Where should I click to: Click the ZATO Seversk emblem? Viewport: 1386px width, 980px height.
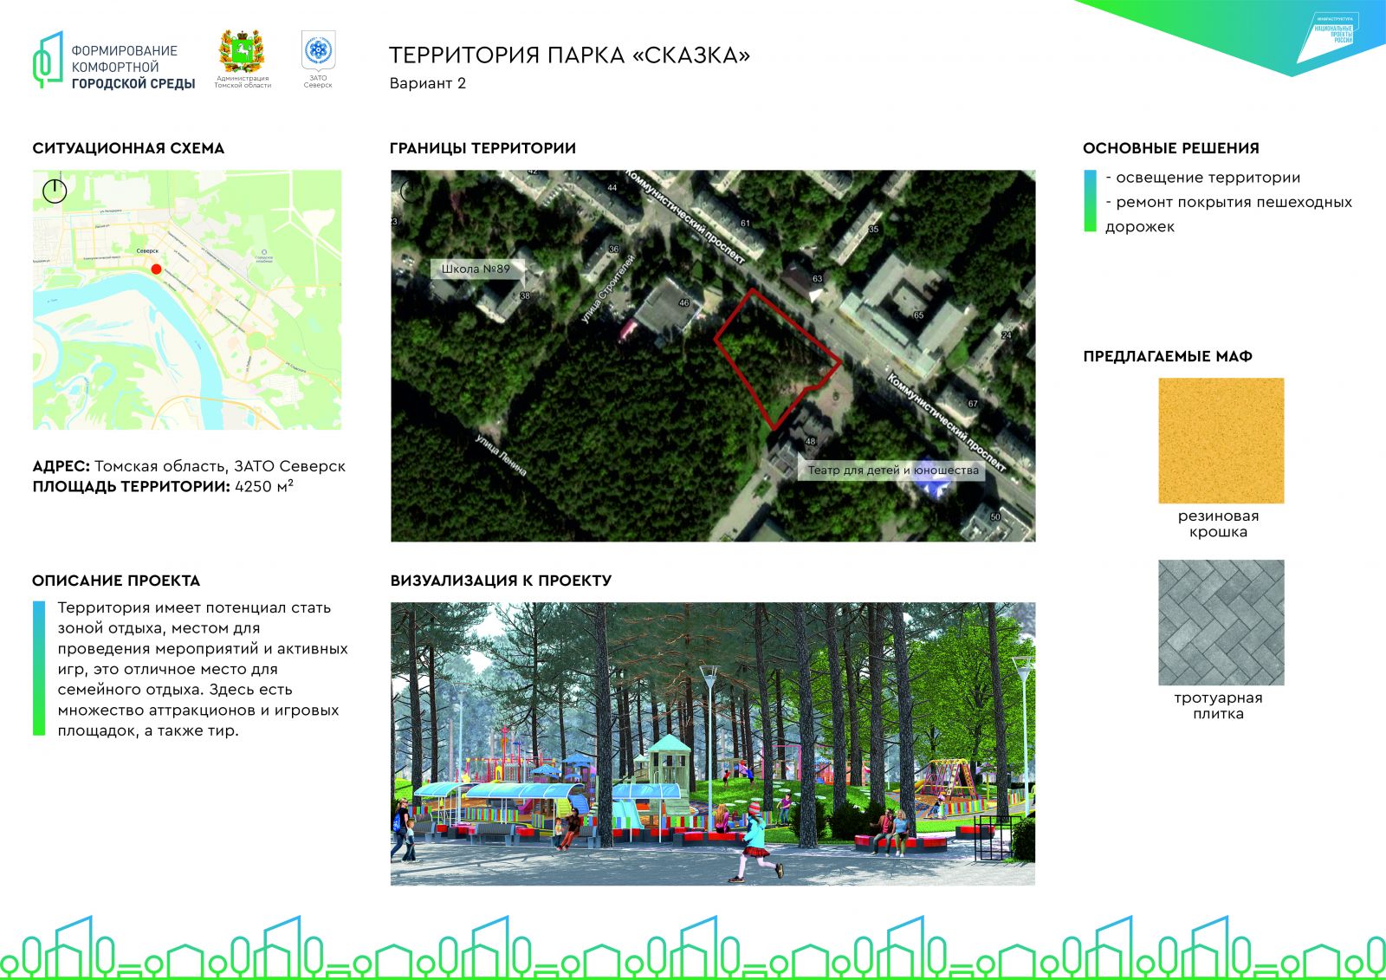coord(318,51)
